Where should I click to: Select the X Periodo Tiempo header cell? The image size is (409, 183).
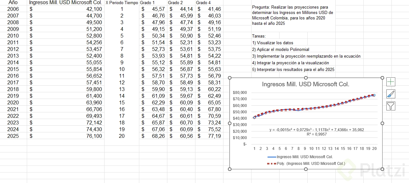tap(122, 3)
